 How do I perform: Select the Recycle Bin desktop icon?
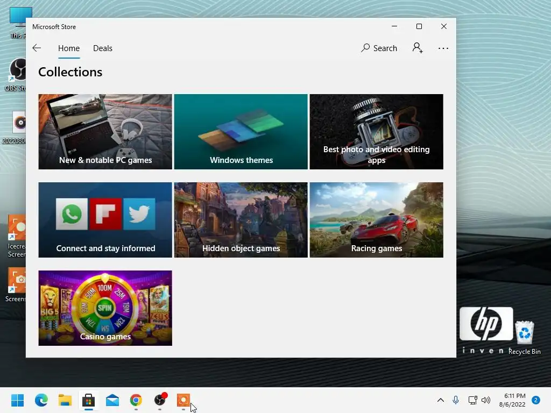pyautogui.click(x=525, y=338)
